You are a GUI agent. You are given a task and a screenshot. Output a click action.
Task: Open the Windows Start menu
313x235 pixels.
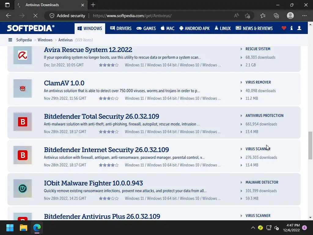coord(10,228)
